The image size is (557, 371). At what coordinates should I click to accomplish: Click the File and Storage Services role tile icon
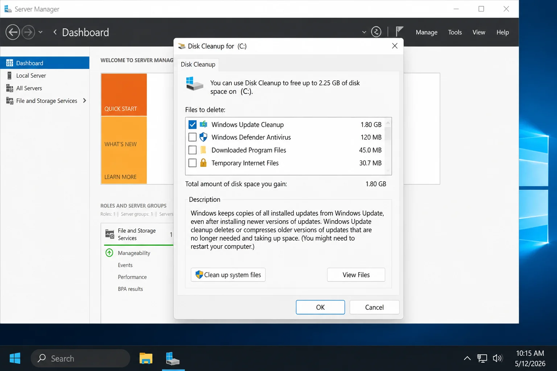pyautogui.click(x=110, y=234)
